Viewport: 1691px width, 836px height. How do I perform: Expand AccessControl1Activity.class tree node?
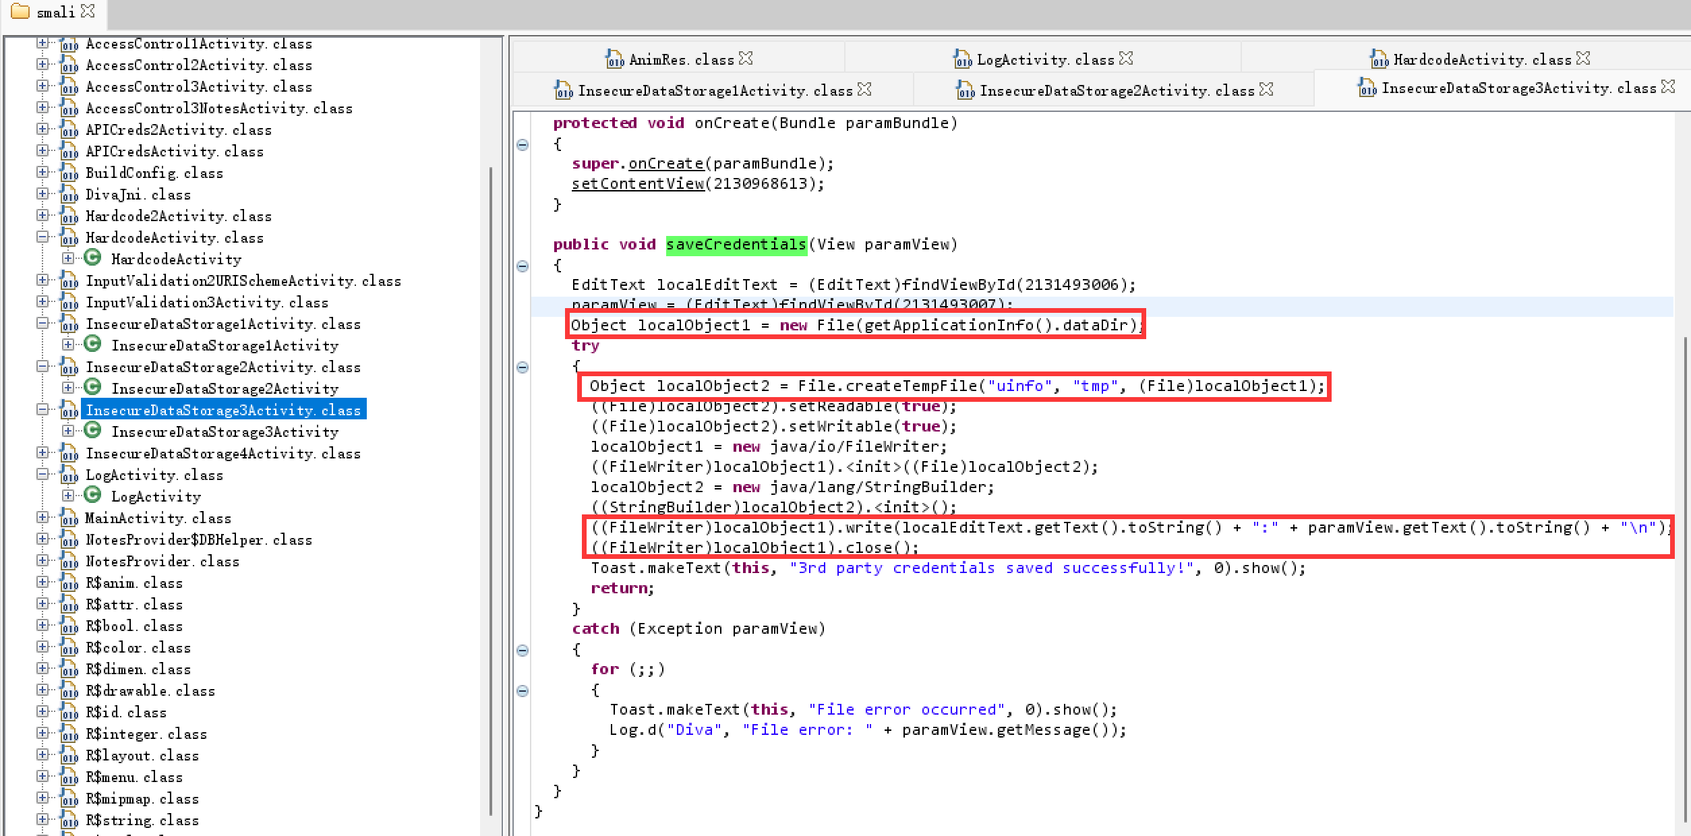42,42
